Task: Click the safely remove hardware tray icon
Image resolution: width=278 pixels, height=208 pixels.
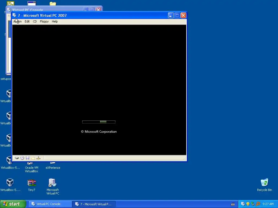Action: click(x=253, y=204)
